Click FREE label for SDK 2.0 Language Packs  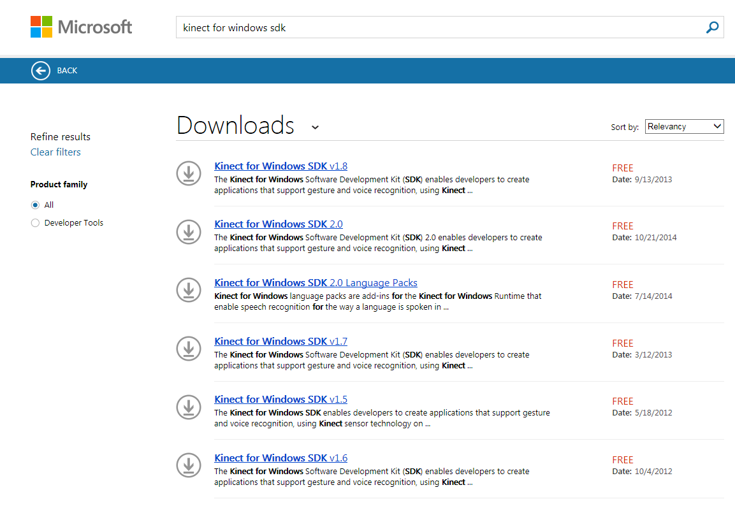[x=623, y=285]
